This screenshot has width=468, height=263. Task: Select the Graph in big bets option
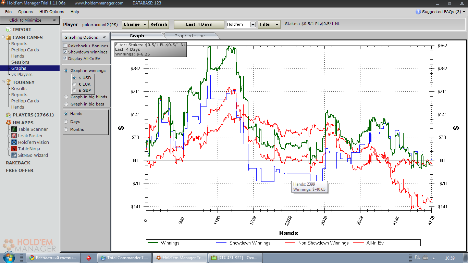(66, 104)
